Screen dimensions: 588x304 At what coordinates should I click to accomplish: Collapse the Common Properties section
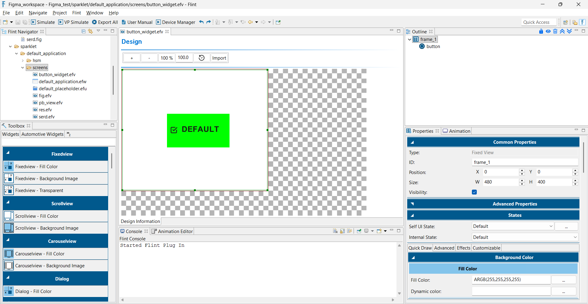click(412, 142)
